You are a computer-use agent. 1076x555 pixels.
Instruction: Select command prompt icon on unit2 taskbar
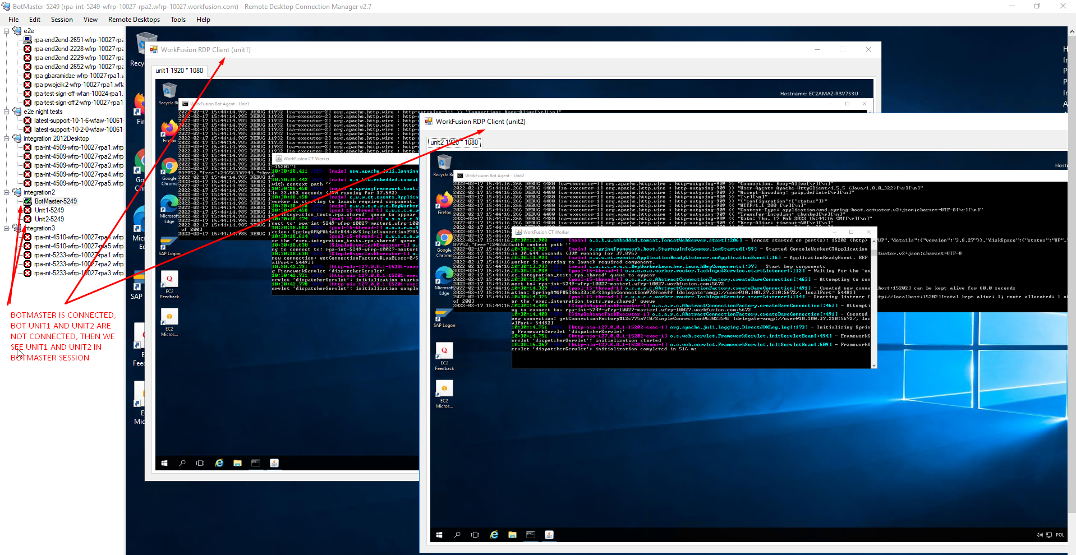[x=531, y=535]
